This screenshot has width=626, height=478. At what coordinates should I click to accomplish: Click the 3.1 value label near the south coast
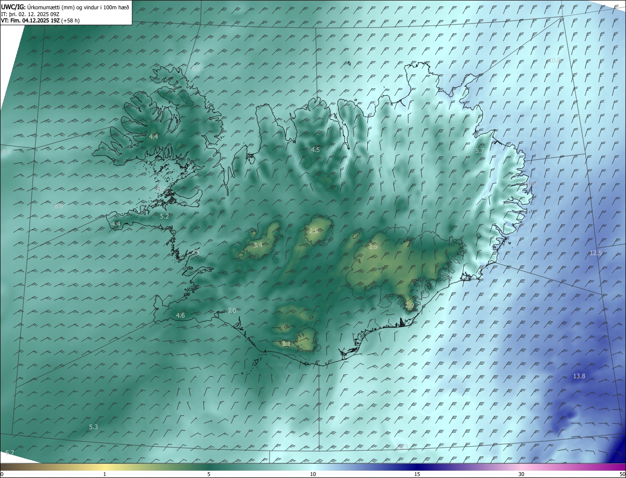click(287, 344)
